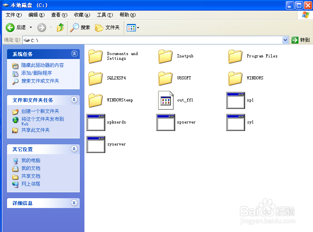Click 将这个文件夹发布到 Web link
This screenshot has height=232, width=313.
pyautogui.click(x=42, y=121)
